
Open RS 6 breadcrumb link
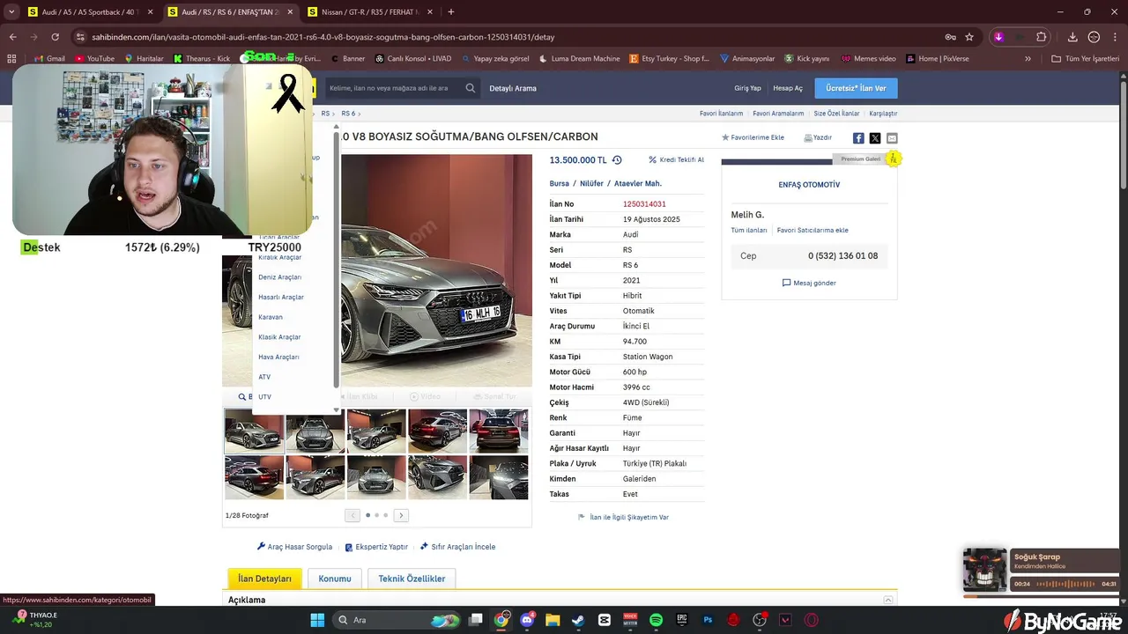point(348,114)
